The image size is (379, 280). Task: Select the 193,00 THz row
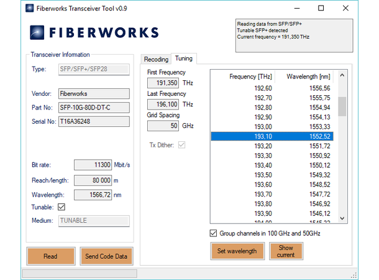click(x=272, y=126)
